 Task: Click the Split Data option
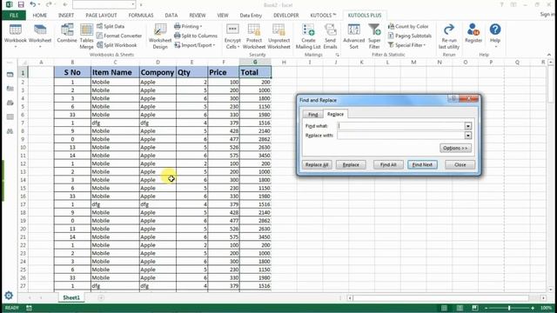click(111, 26)
